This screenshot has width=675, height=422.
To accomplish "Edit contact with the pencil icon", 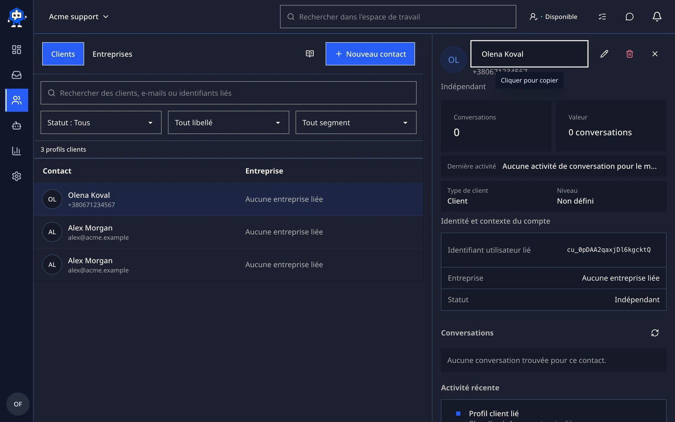I will click(604, 54).
